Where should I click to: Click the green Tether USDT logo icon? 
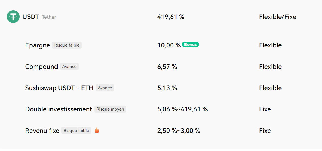click(13, 17)
